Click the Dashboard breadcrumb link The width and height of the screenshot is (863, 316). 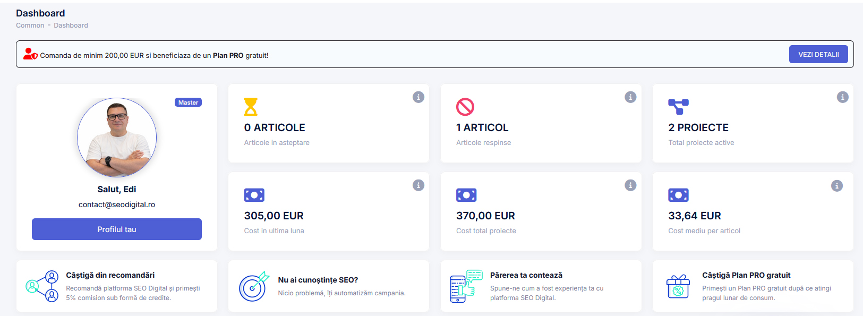tap(71, 25)
